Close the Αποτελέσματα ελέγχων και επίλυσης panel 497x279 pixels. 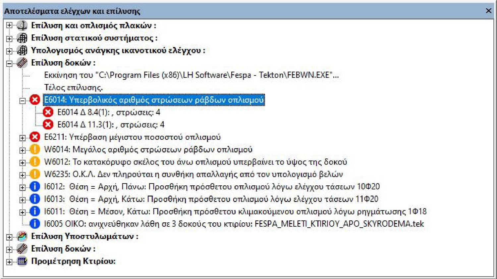pyautogui.click(x=488, y=11)
